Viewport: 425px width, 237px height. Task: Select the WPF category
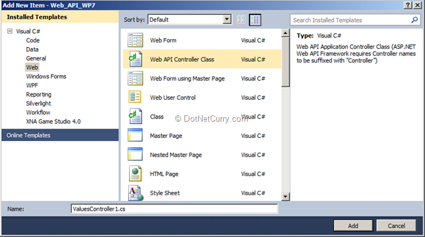(32, 85)
